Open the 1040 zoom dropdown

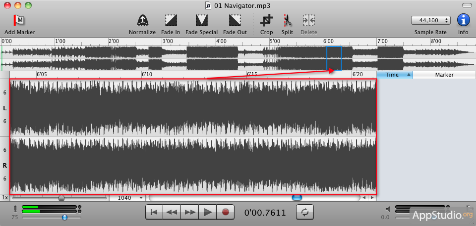click(x=127, y=198)
